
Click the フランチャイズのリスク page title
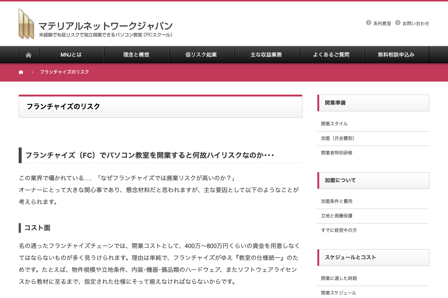[63, 107]
